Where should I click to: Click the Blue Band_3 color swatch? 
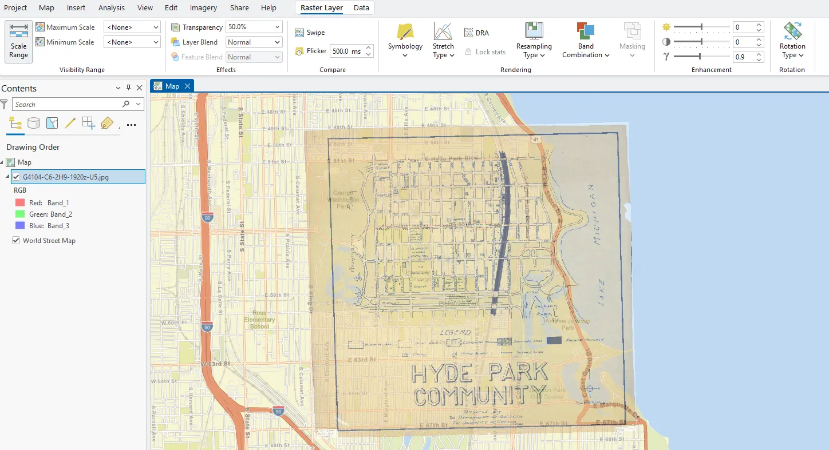(20, 226)
